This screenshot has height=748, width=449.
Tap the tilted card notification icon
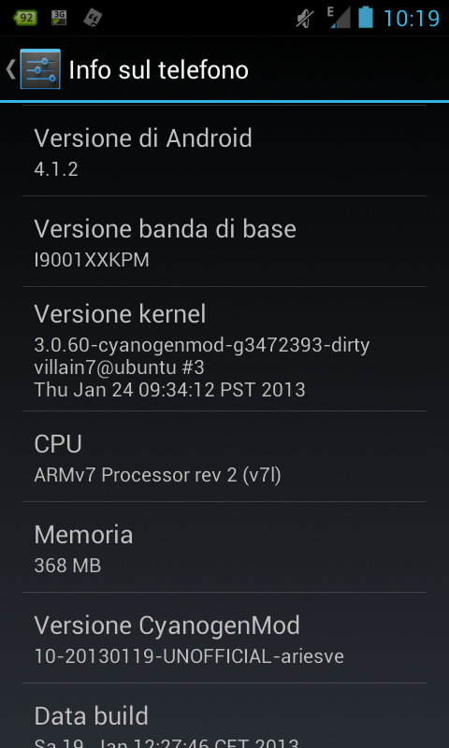click(92, 18)
